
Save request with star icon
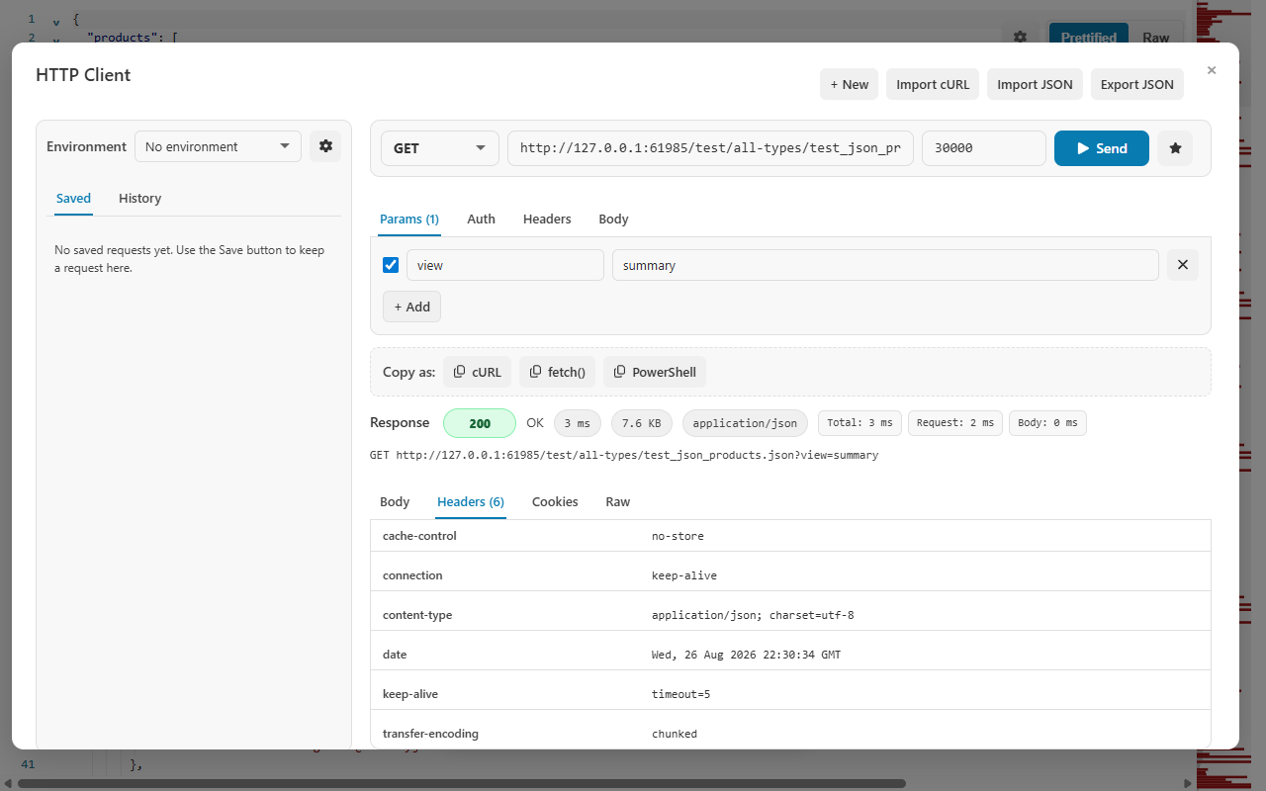pos(1175,148)
